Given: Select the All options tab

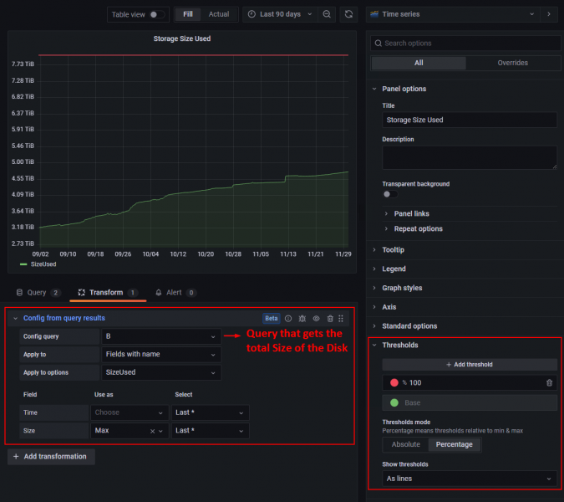Looking at the screenshot, I should click(x=419, y=63).
